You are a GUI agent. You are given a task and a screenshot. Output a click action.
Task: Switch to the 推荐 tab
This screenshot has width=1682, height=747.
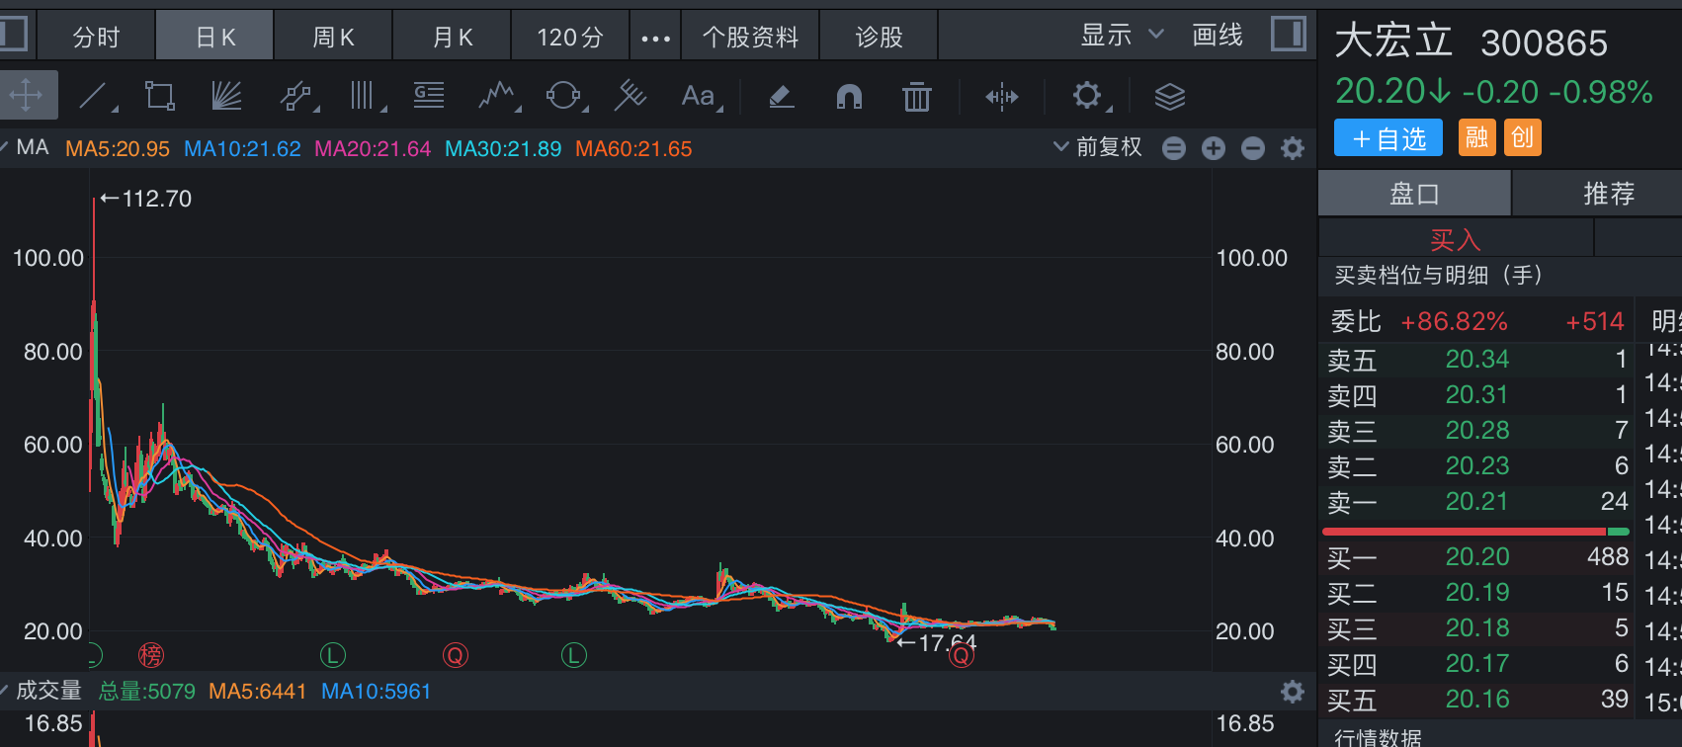(x=1608, y=194)
